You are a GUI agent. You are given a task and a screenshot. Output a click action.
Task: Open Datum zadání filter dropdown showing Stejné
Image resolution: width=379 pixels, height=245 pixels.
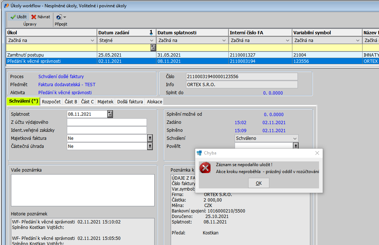(152, 41)
